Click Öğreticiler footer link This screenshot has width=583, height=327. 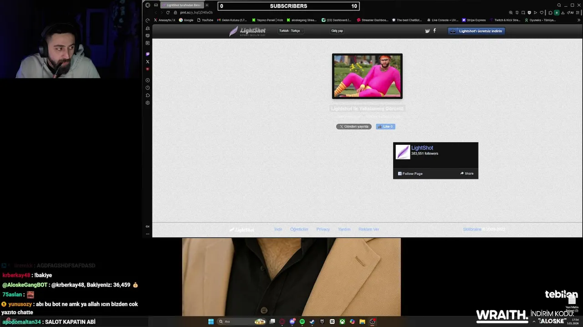(x=299, y=229)
